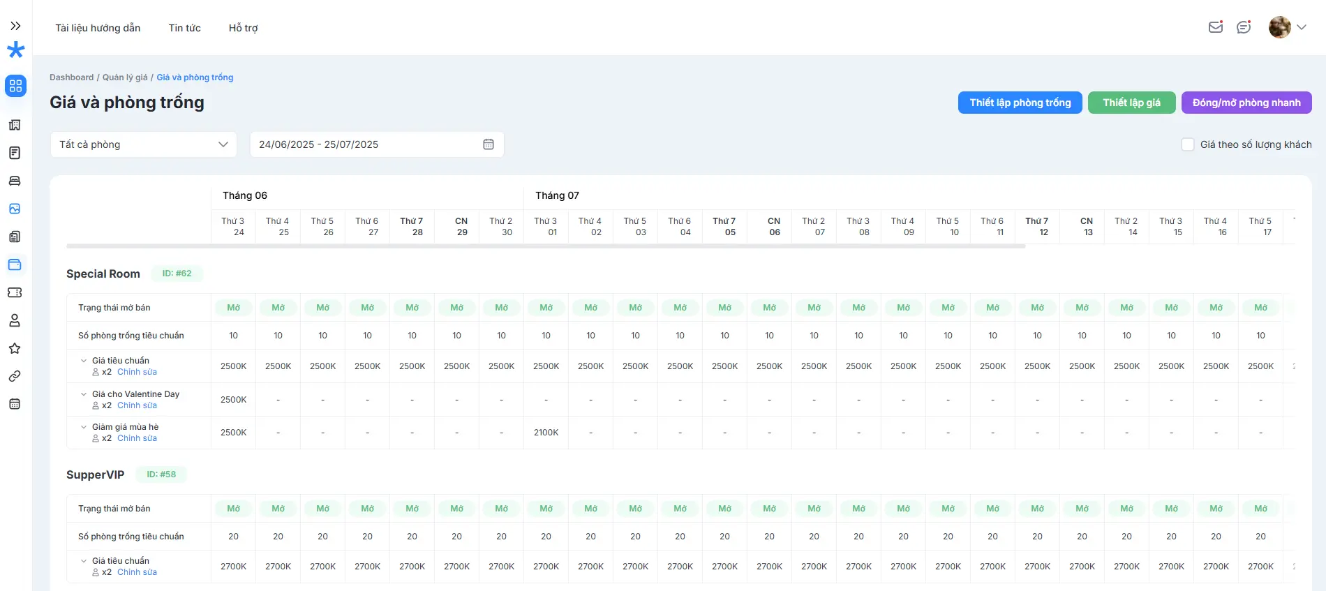Open the chat messages icon
The width and height of the screenshot is (1326, 591).
pos(1244,27)
